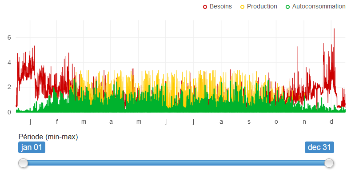This screenshot has width=351, height=170.
Task: Click the dec 31 maximum label
Action: coord(319,147)
